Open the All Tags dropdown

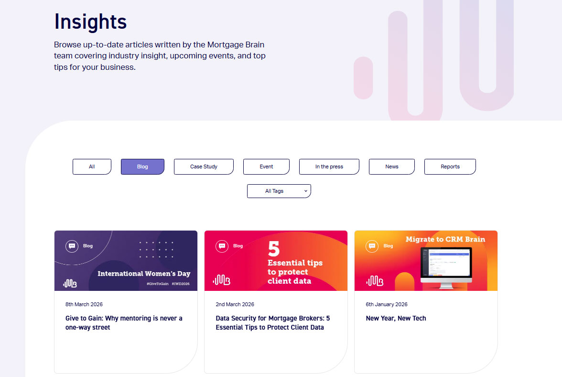[x=279, y=191]
